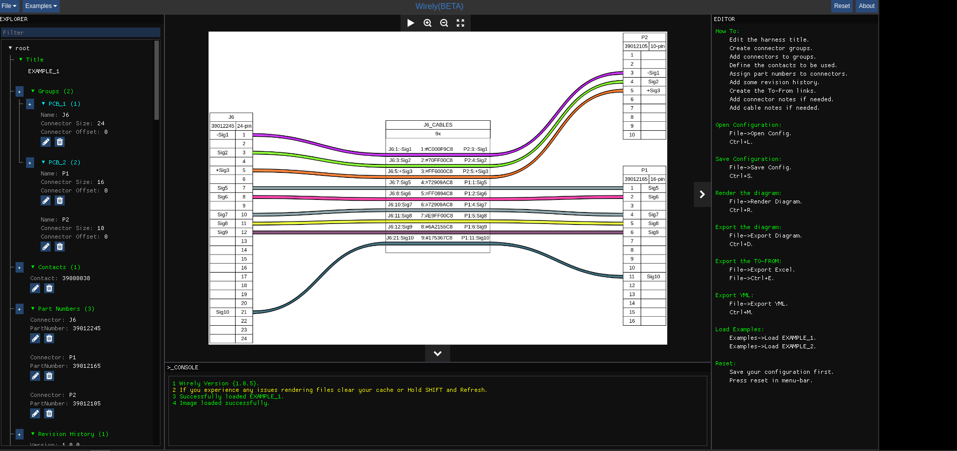Zoom in on the diagram
The width and height of the screenshot is (957, 451).
pyautogui.click(x=428, y=23)
